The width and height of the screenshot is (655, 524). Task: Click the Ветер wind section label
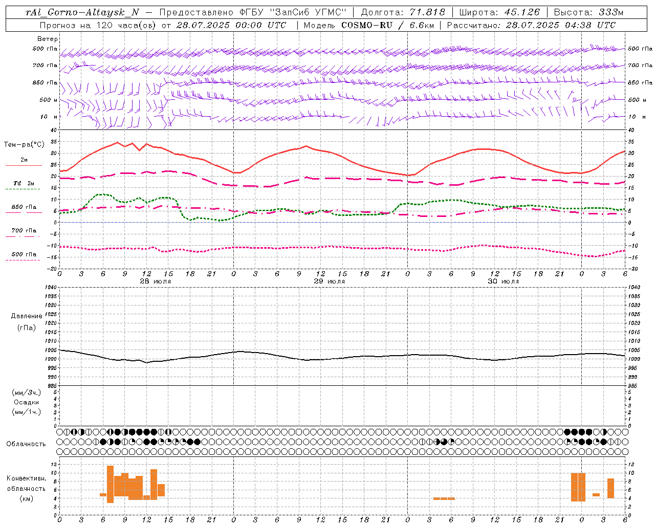(x=48, y=39)
